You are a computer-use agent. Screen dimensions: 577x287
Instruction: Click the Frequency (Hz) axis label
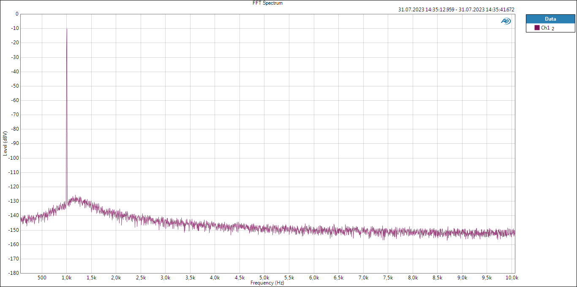267,283
